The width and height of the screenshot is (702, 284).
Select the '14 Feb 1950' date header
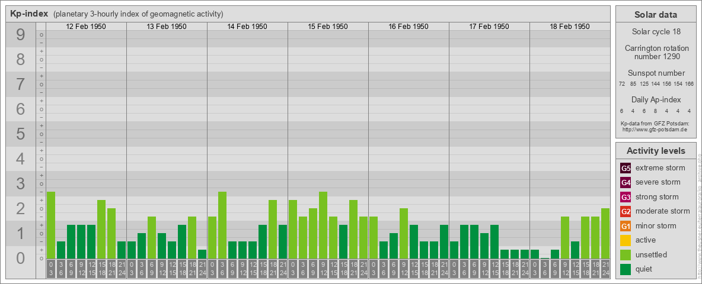coord(247,27)
